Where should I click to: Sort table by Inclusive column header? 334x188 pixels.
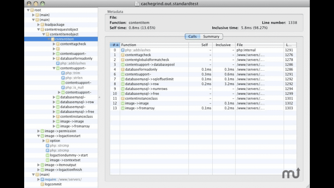pyautogui.click(x=224, y=45)
